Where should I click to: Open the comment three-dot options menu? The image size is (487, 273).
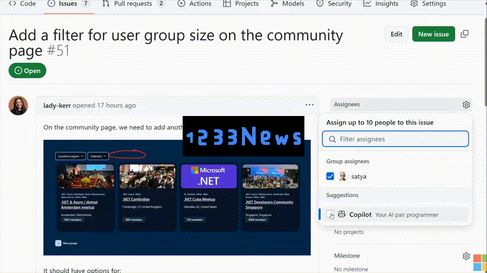pyautogui.click(x=309, y=105)
